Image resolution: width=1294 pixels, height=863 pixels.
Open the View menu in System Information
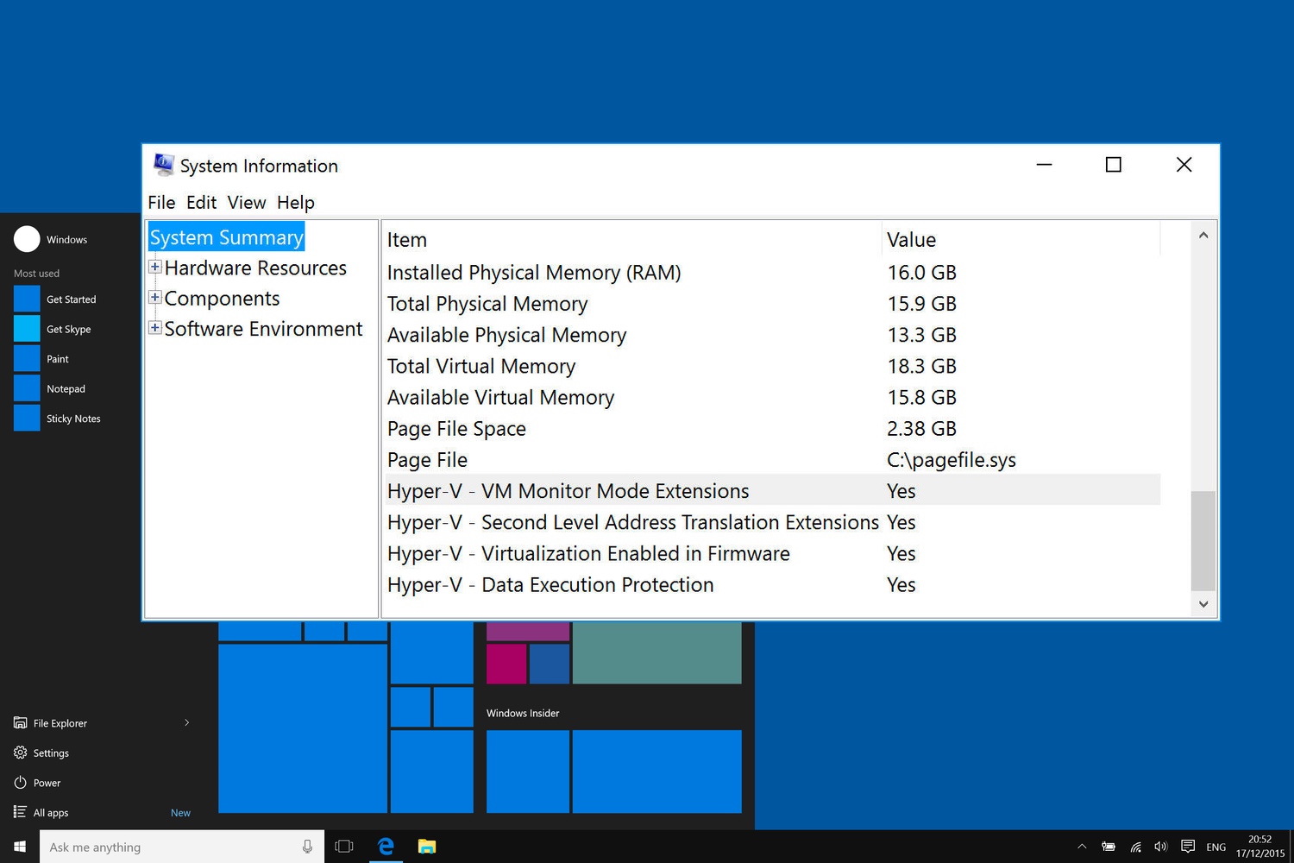point(247,203)
